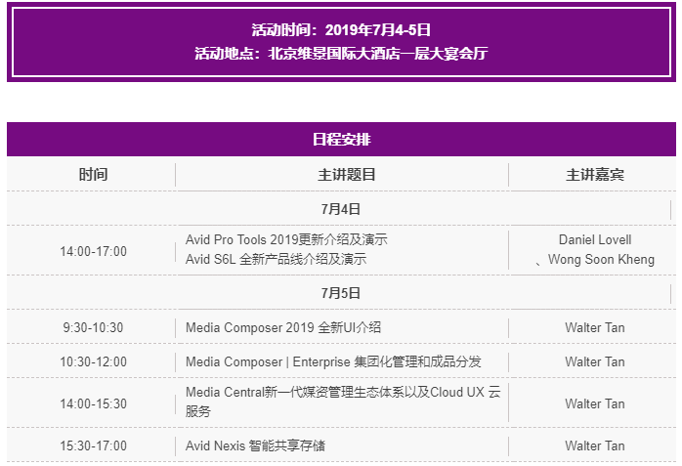Viewport: 682px width, 466px height.
Task: Click the 14:00-15:30 time cell
Action: tap(93, 403)
